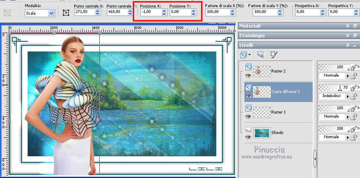Restore the Materiali panel window
The image size is (360, 178).
click(x=355, y=26)
